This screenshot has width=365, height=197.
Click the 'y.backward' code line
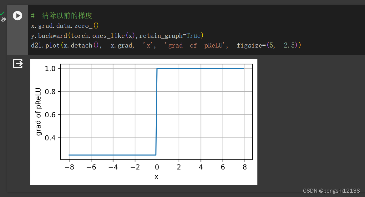tap(117, 35)
